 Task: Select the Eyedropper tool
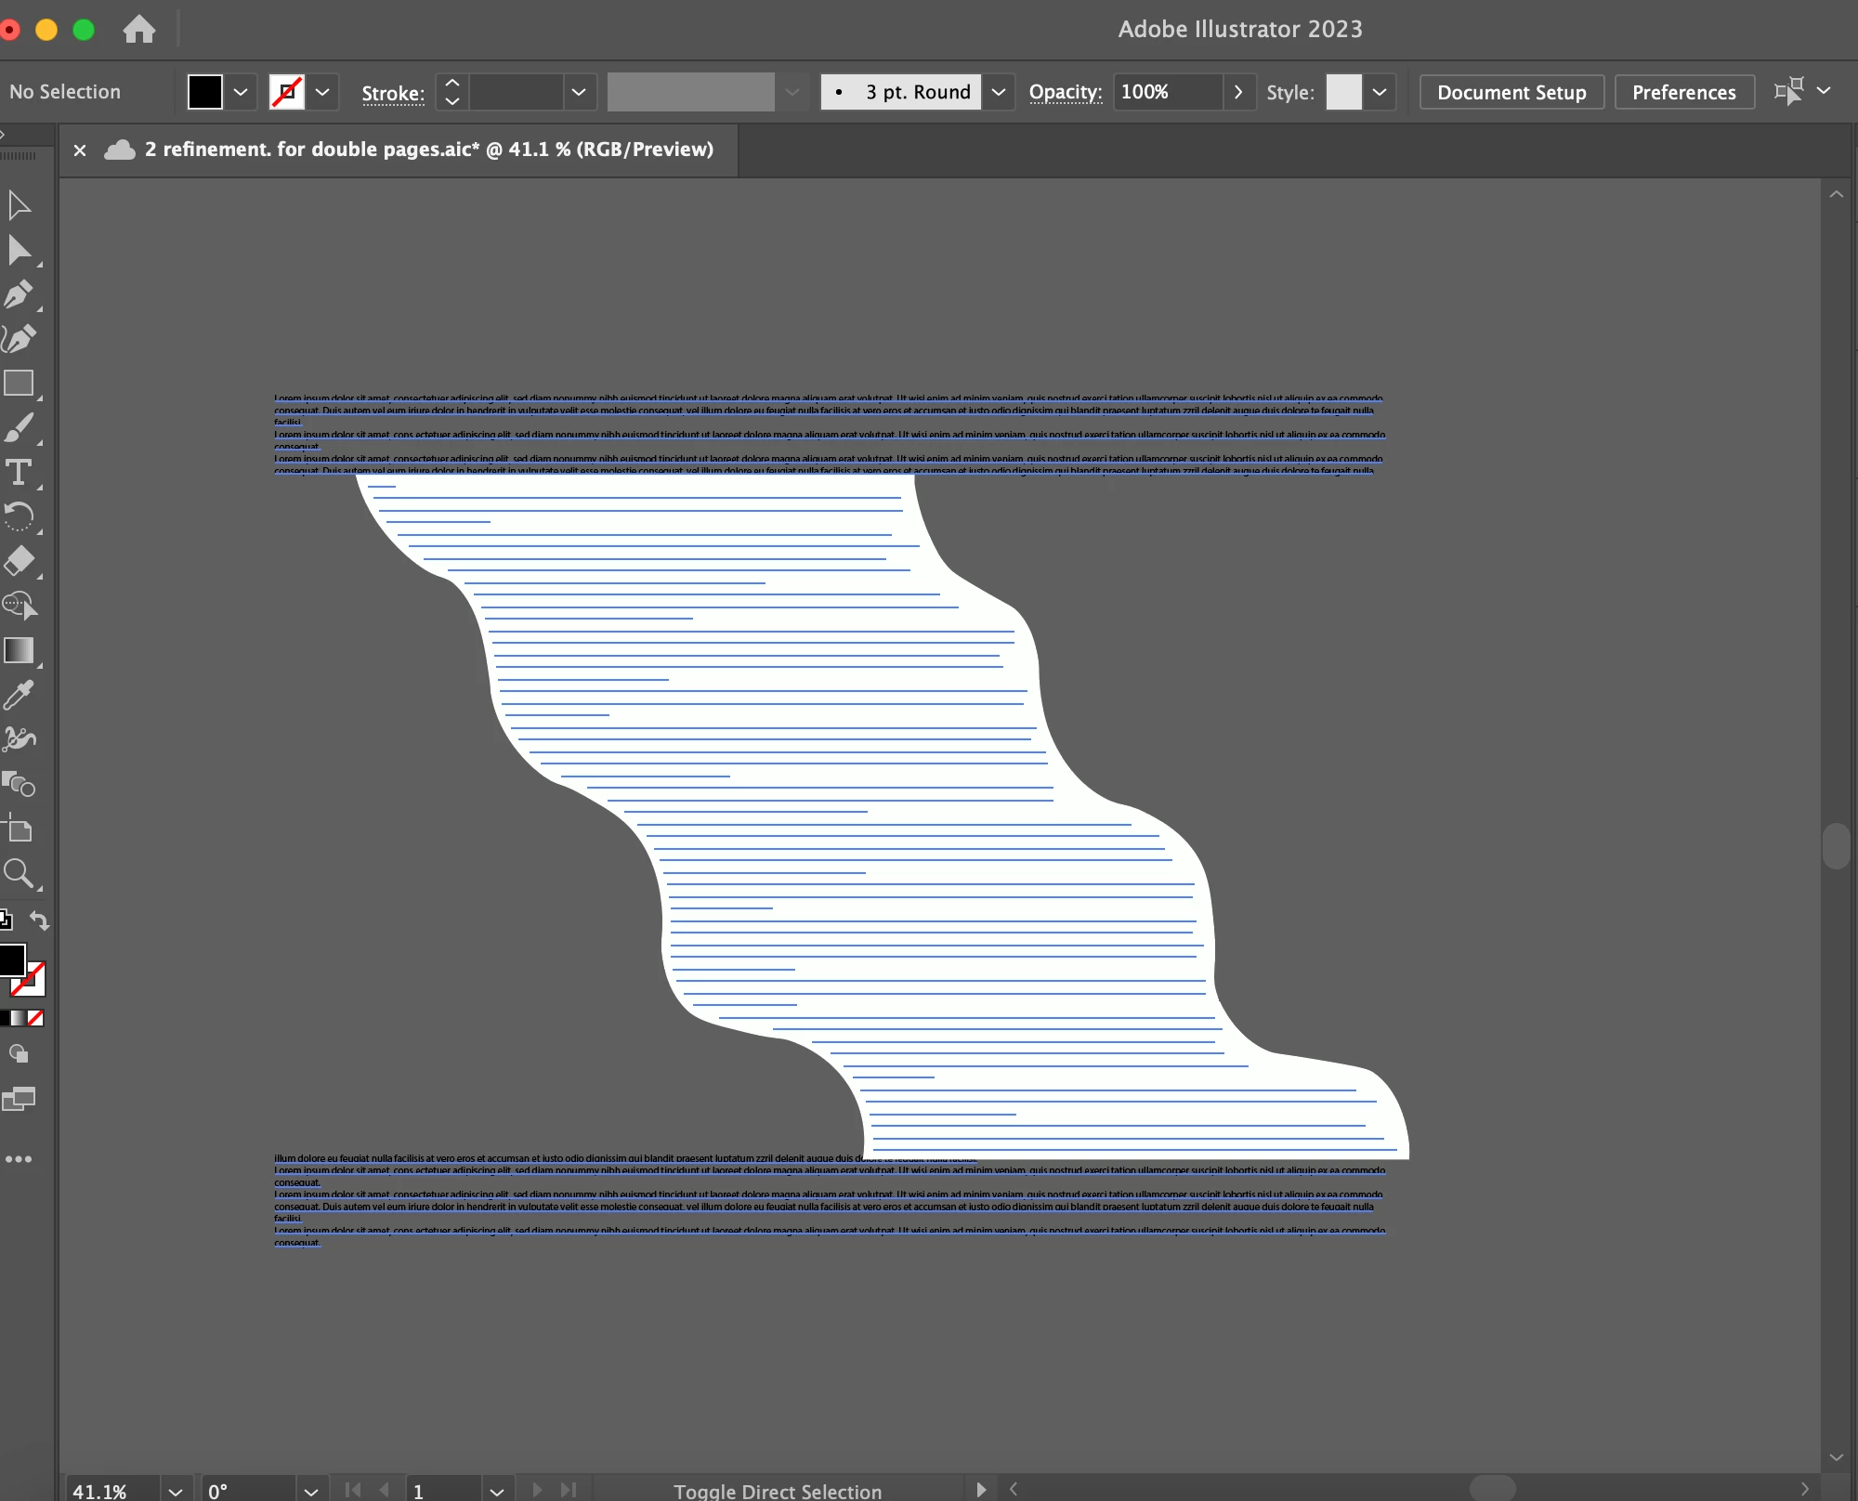coord(19,695)
